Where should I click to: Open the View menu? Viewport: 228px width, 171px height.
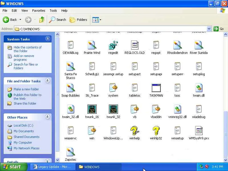[25, 11]
